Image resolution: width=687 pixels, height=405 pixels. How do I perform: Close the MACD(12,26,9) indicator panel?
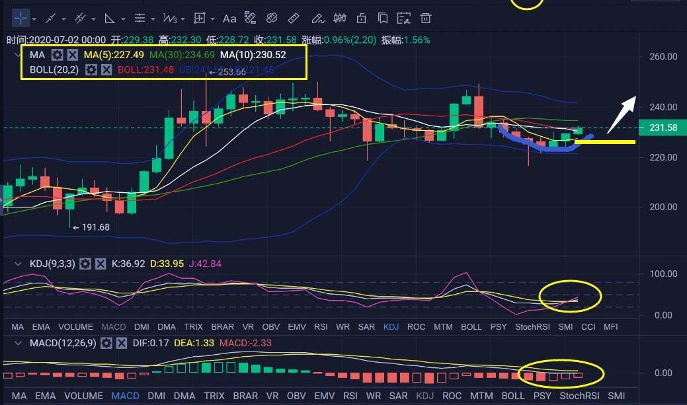pyautogui.click(x=122, y=343)
